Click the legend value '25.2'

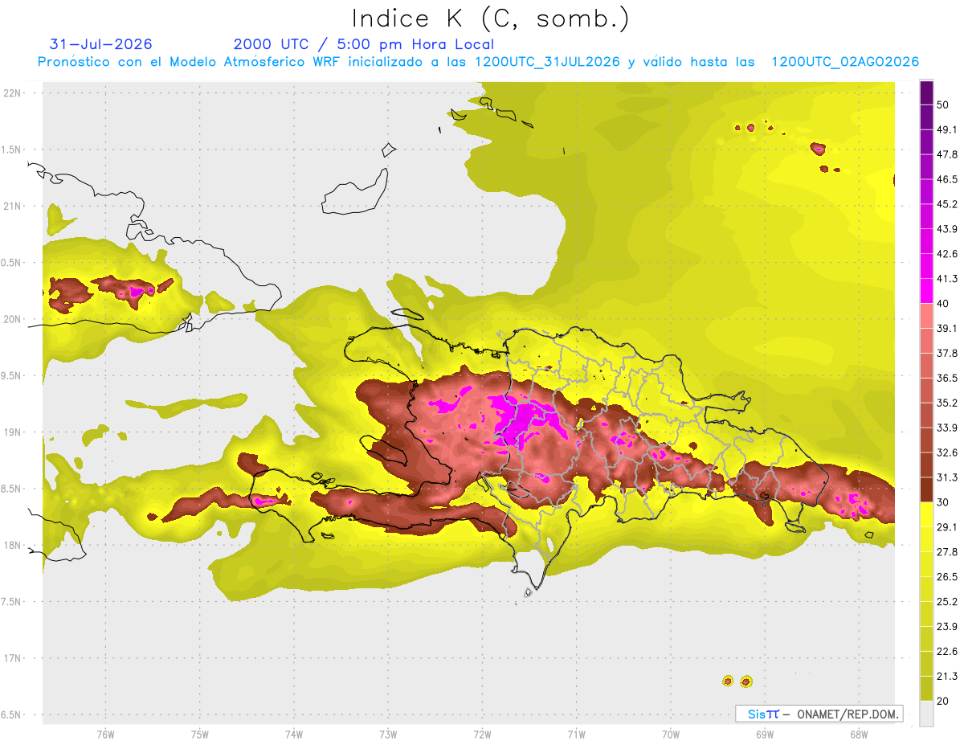948,602
